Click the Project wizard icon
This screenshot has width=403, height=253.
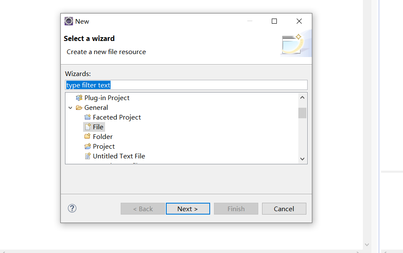pyautogui.click(x=87, y=146)
